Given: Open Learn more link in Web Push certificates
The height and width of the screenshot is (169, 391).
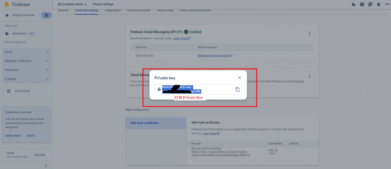Looking at the screenshot, I should click(x=211, y=133).
